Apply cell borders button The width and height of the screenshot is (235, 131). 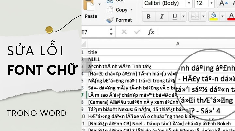point(195,16)
